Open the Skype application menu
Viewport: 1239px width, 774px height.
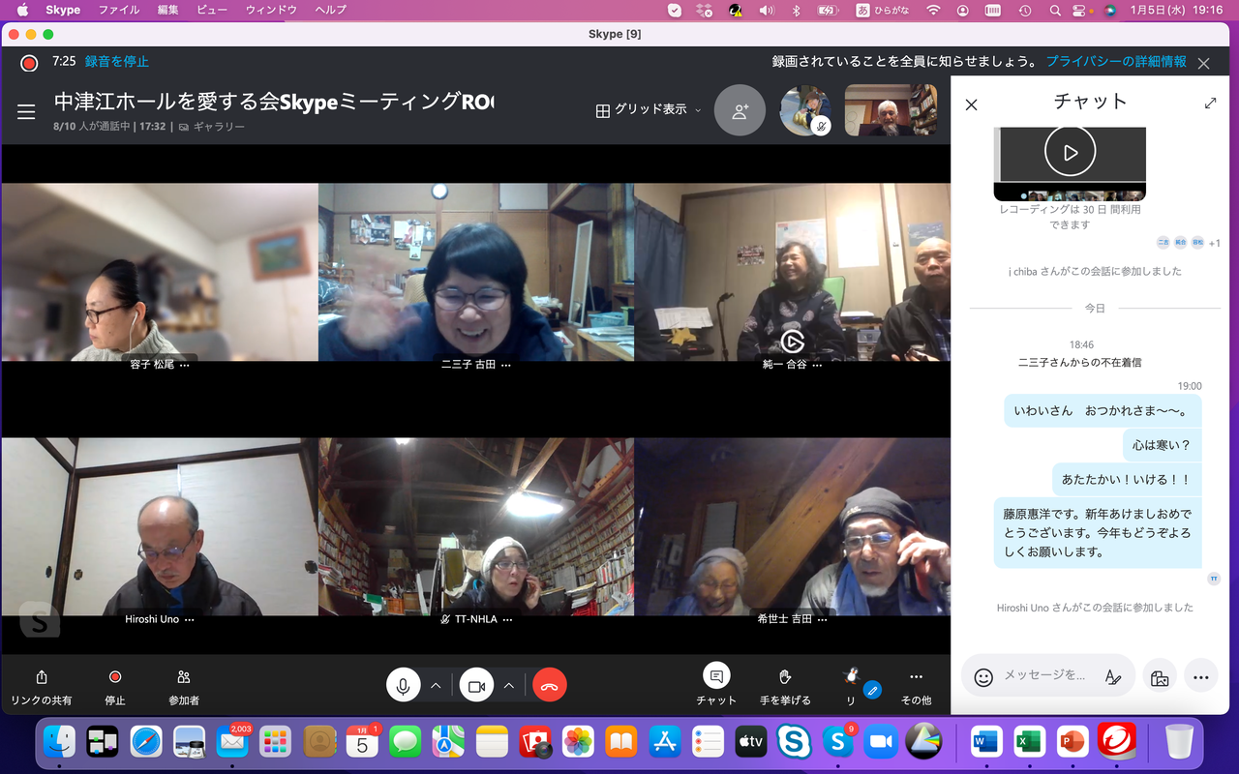[x=64, y=10]
